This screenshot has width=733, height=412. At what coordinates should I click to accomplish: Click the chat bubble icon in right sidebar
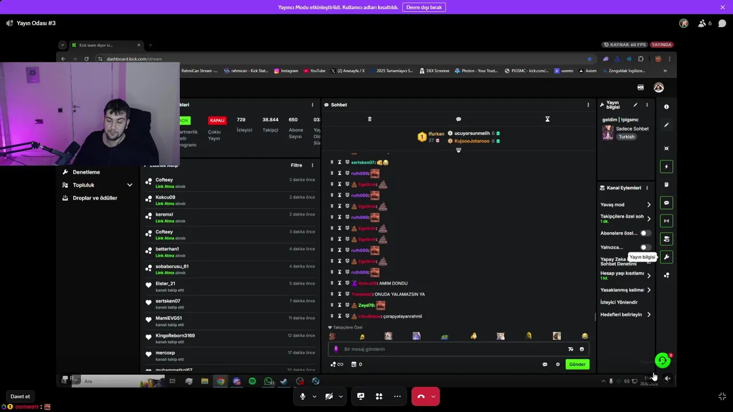coord(666,203)
